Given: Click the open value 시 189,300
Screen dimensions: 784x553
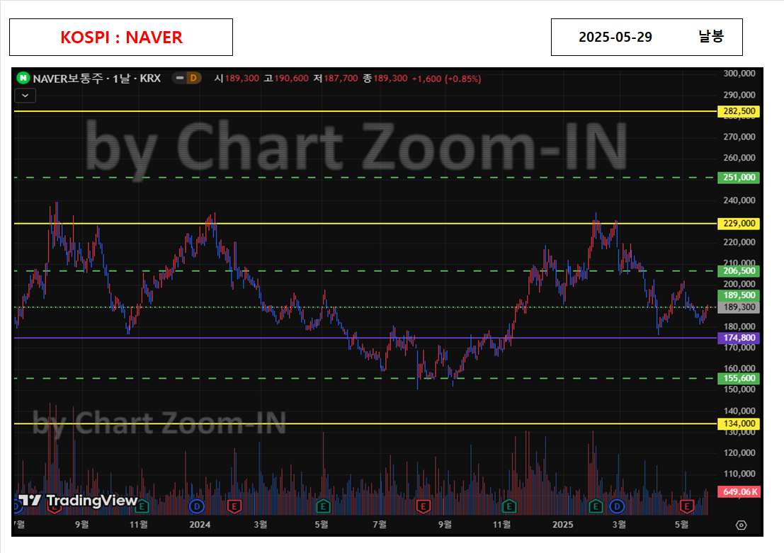Looking at the screenshot, I should click(x=237, y=79).
